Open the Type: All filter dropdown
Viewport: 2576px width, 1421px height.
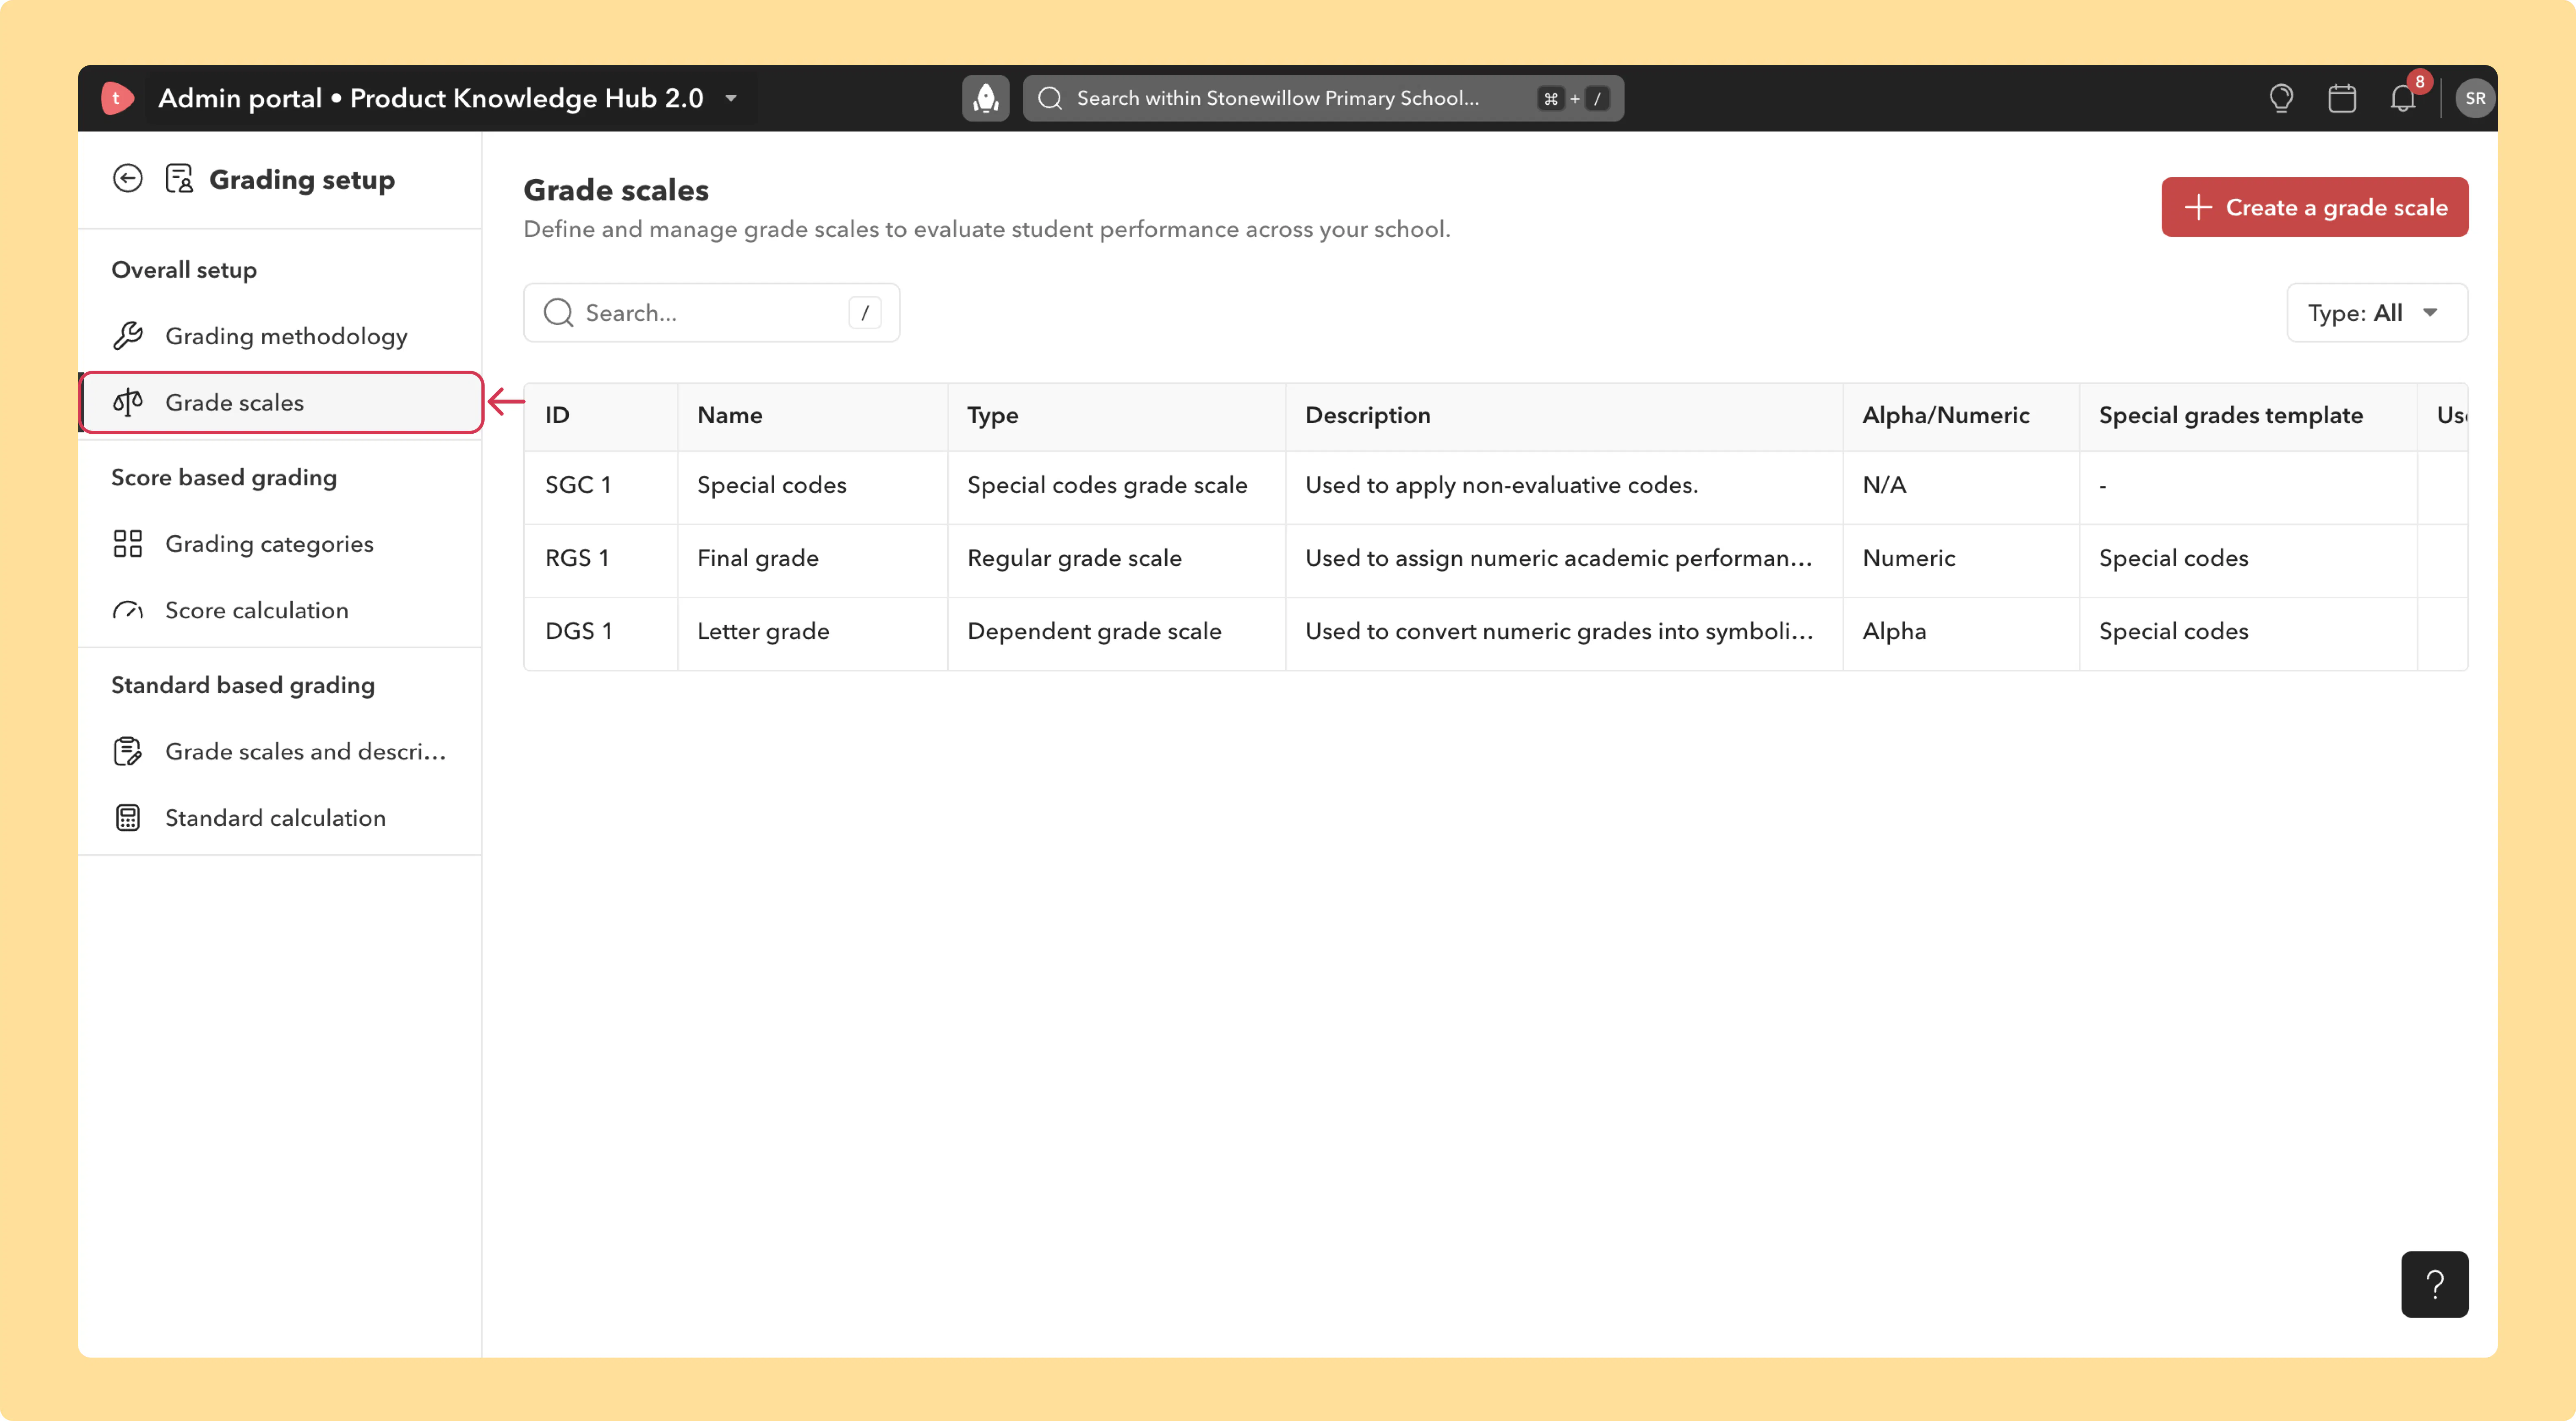click(x=2377, y=313)
